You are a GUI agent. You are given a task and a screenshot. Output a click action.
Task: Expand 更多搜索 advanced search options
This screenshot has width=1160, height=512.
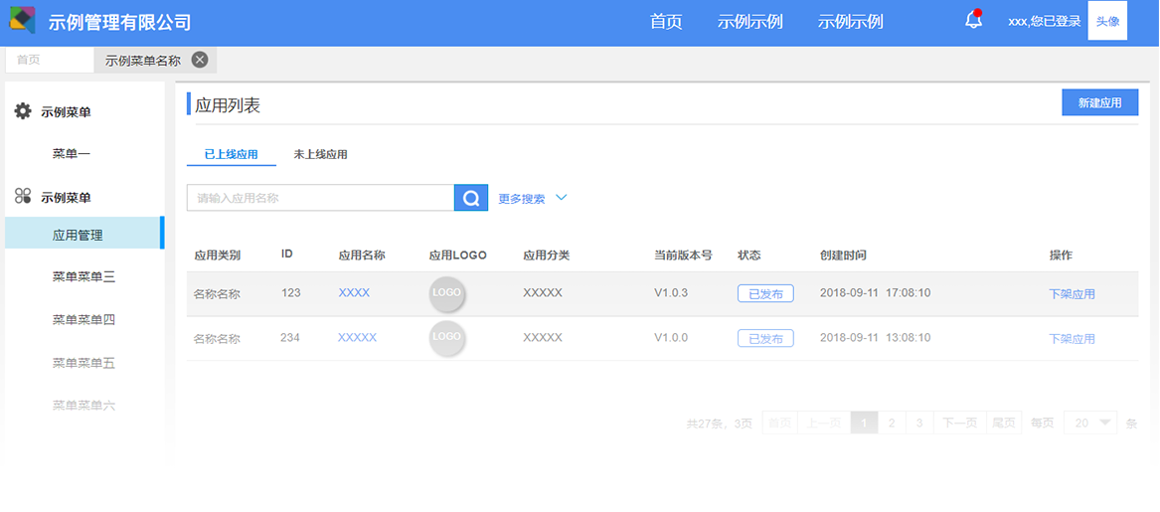[x=533, y=199]
